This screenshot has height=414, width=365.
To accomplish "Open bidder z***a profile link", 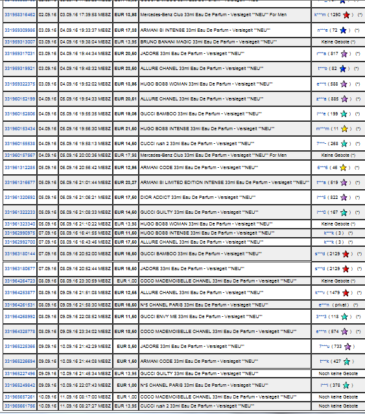I will tap(321, 99).
